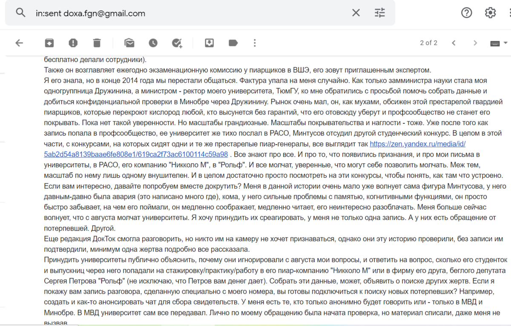Clear the search query with the X

coord(356,13)
